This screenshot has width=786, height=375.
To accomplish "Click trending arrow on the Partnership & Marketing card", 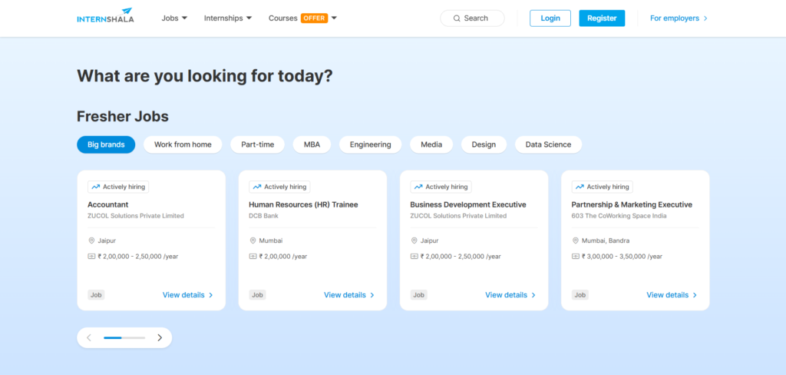I will click(x=580, y=187).
